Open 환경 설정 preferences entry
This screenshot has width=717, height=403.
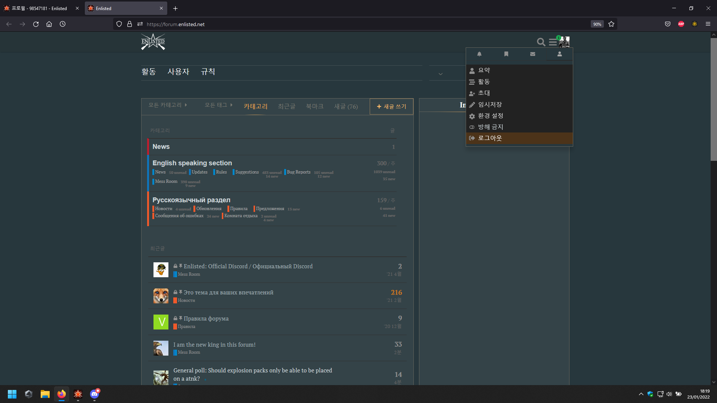point(519,116)
